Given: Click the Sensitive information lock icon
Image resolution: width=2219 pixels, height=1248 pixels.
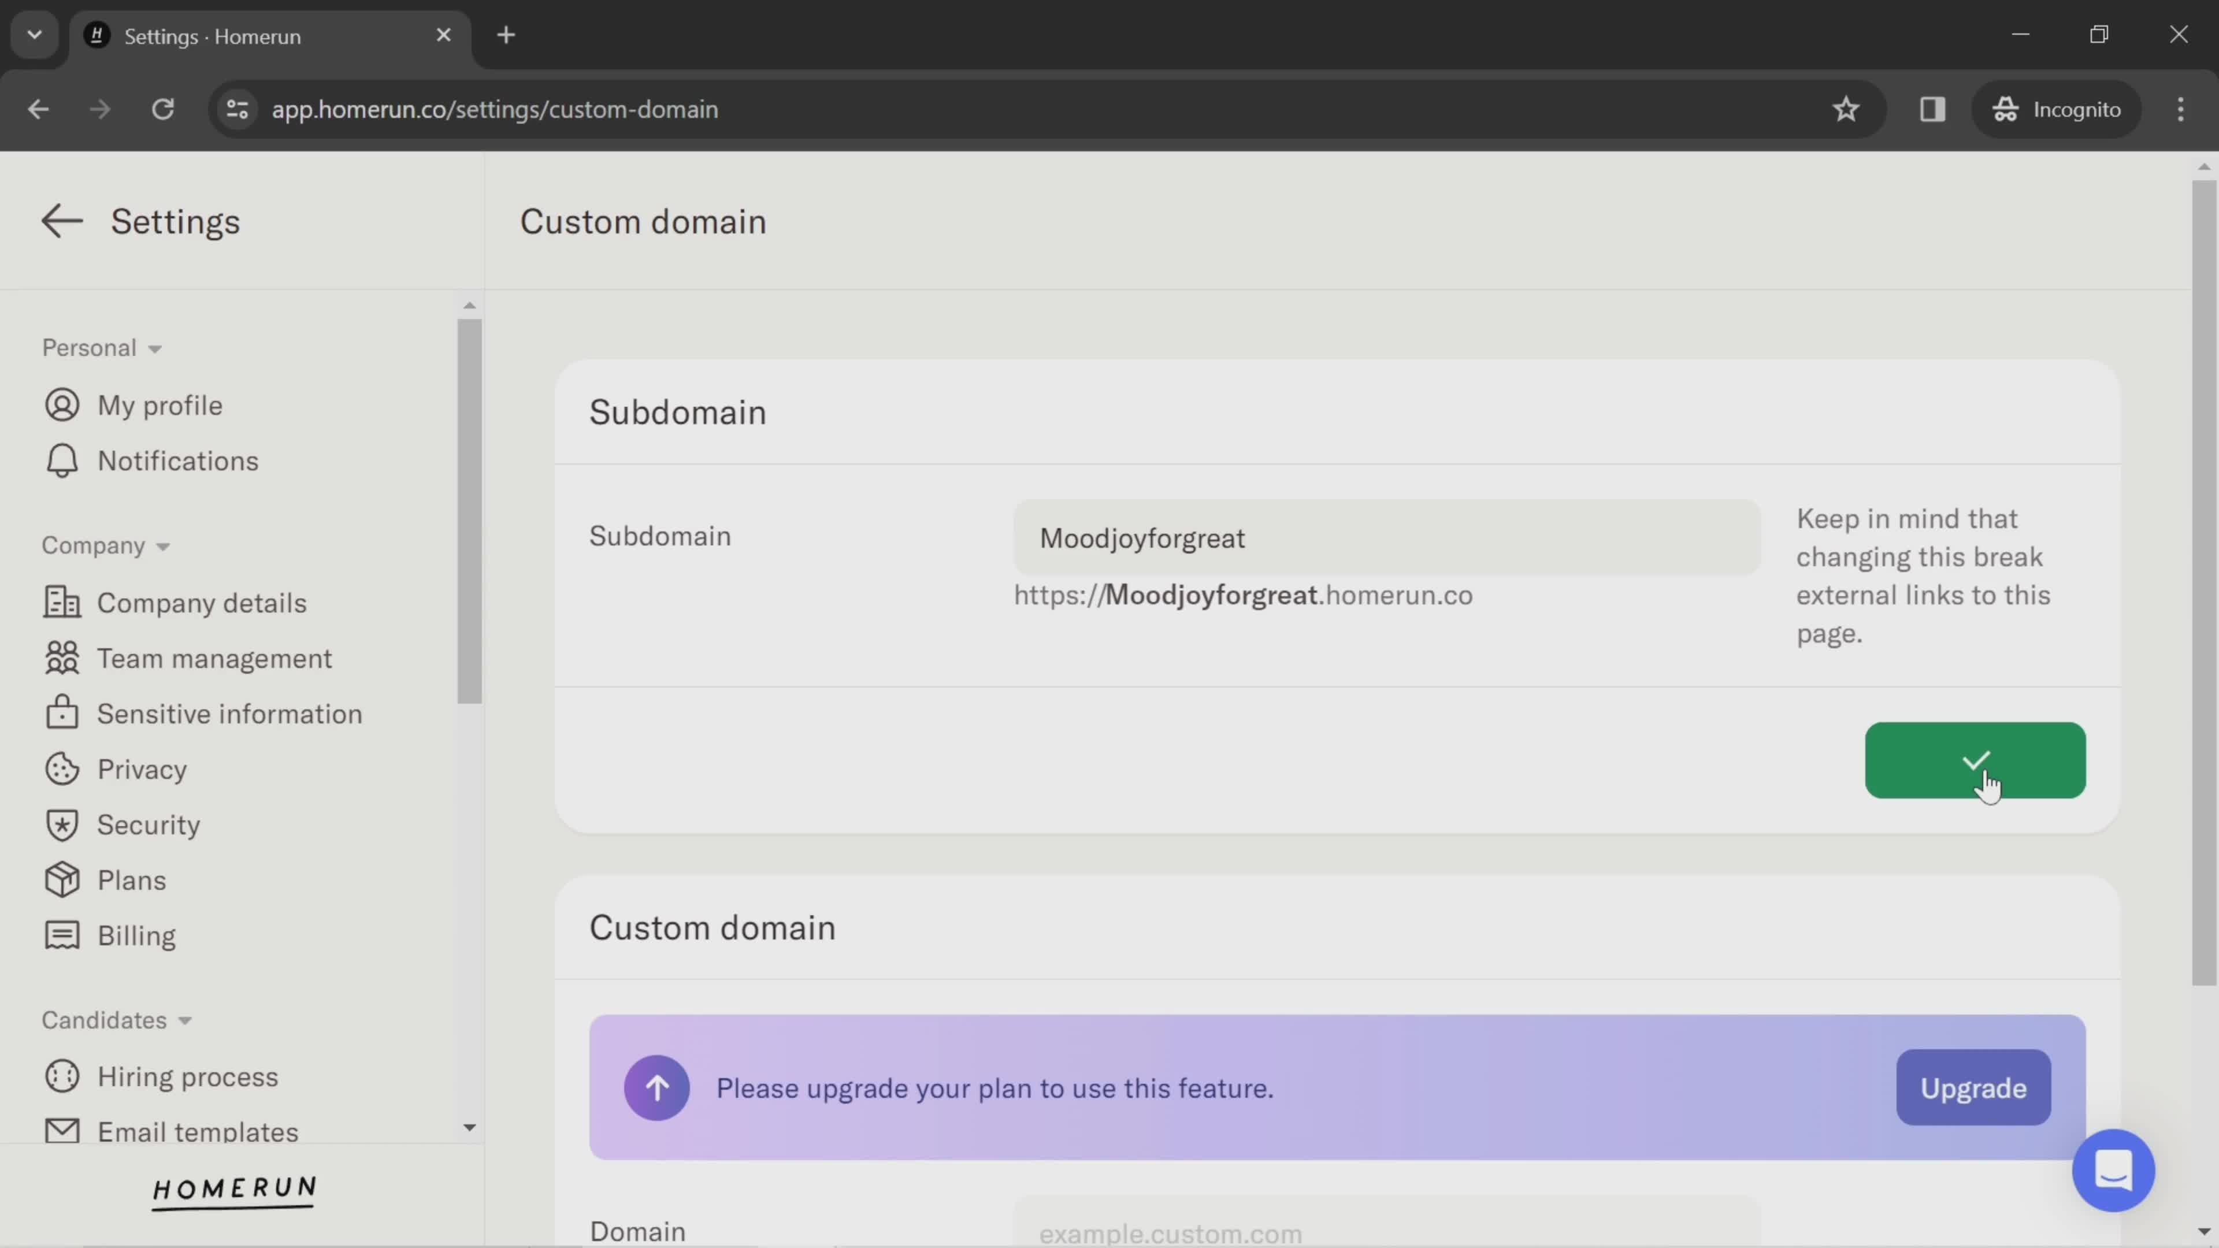Looking at the screenshot, I should tap(62, 713).
